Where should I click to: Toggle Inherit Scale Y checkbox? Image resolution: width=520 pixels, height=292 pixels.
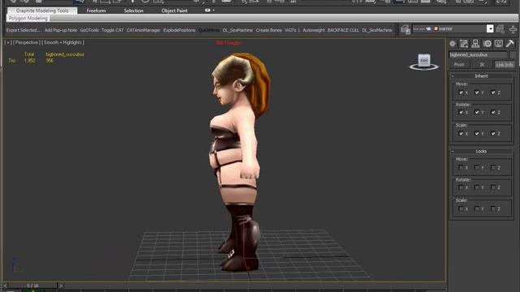click(477, 133)
